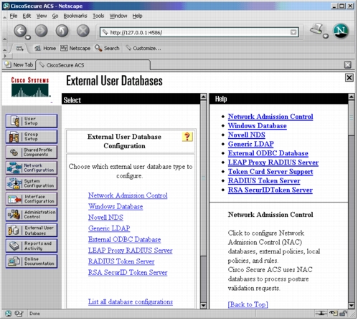Image resolution: width=358 pixels, height=320 pixels.
Task: Open My Netscape toolbar shortcut
Action: pyautogui.click(x=75, y=49)
